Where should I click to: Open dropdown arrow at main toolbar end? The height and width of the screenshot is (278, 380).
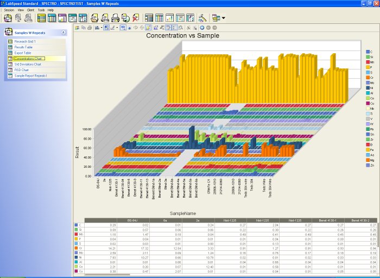[x=223, y=18]
